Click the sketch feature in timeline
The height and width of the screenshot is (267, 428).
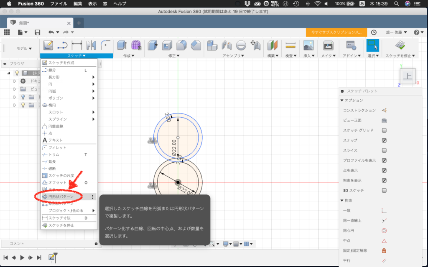pos(51,257)
